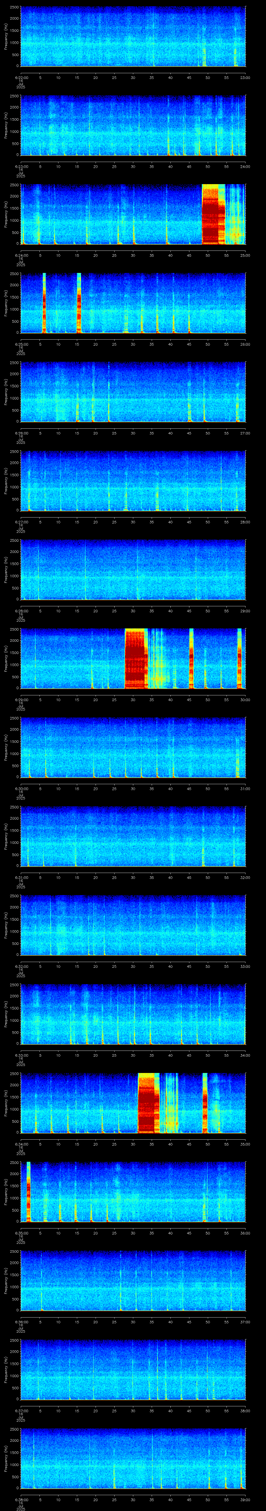Click the spectrogram starting at 6:31:00

coord(133,836)
